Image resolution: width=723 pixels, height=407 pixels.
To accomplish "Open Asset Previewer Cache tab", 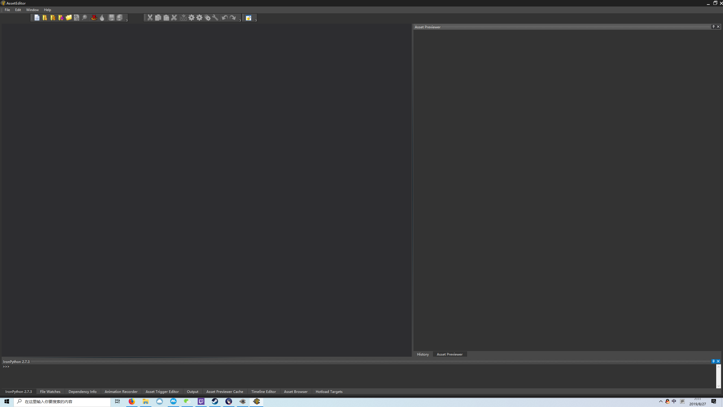I will [225, 391].
